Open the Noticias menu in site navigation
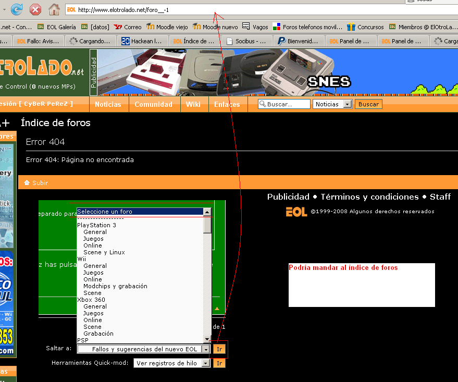This screenshot has height=382, width=458. [x=108, y=105]
